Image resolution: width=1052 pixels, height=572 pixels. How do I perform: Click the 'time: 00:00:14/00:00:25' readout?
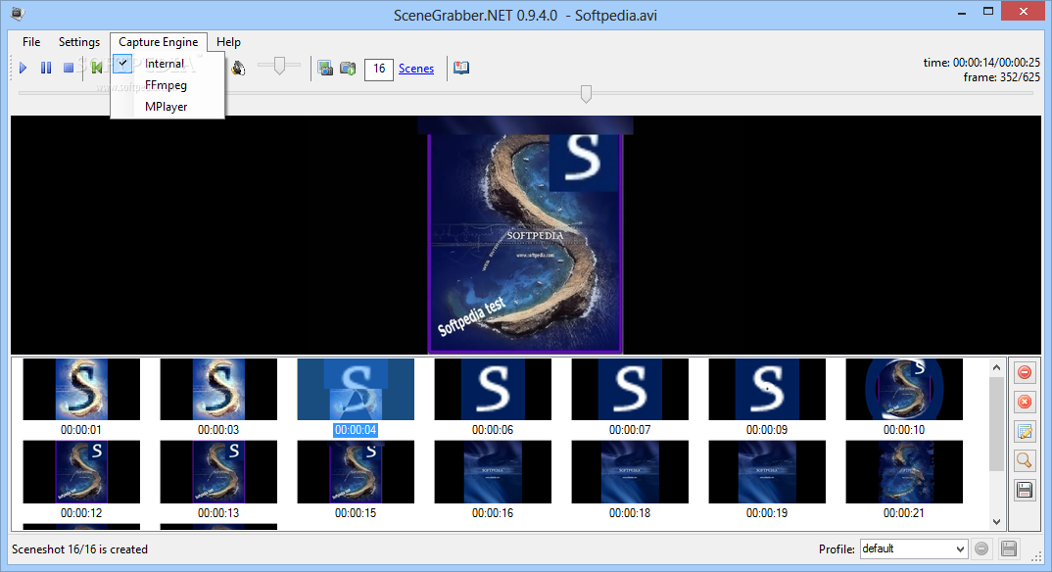coord(981,63)
